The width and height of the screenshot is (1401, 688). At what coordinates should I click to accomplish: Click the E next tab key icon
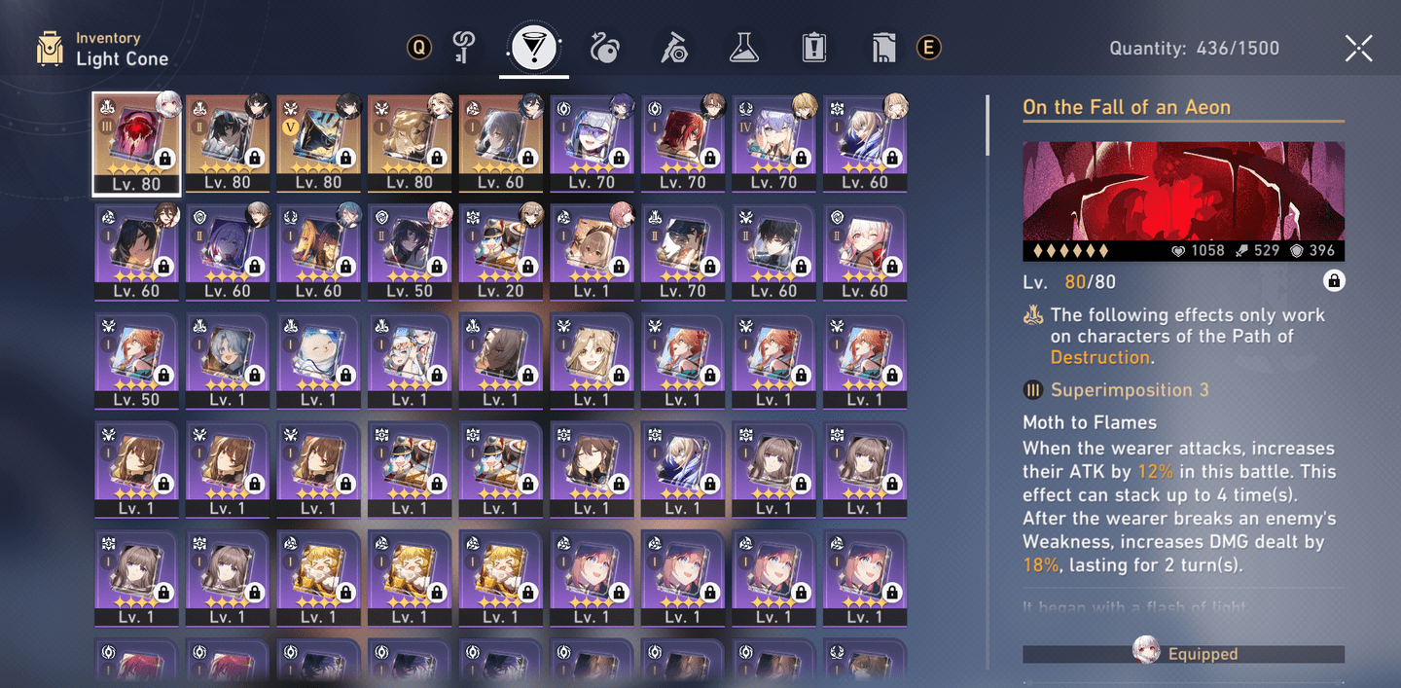(929, 47)
